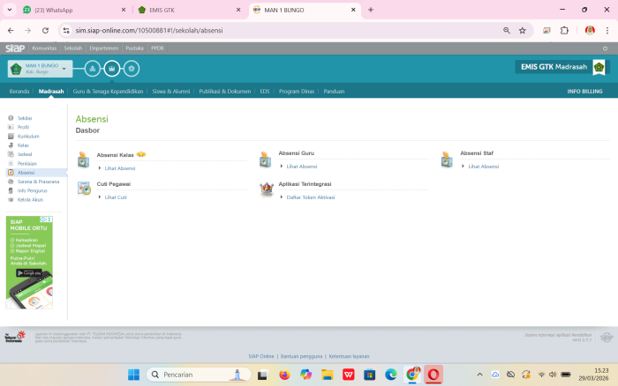Image resolution: width=618 pixels, height=386 pixels.
Task: Open Sekolah in the top bar
Action: pyautogui.click(x=73, y=48)
